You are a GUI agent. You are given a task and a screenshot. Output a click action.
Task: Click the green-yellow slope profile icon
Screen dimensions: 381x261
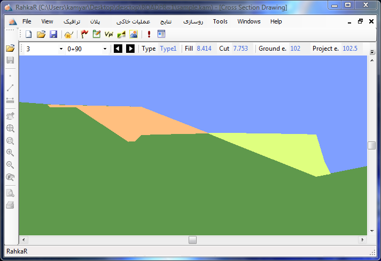[x=121, y=34]
